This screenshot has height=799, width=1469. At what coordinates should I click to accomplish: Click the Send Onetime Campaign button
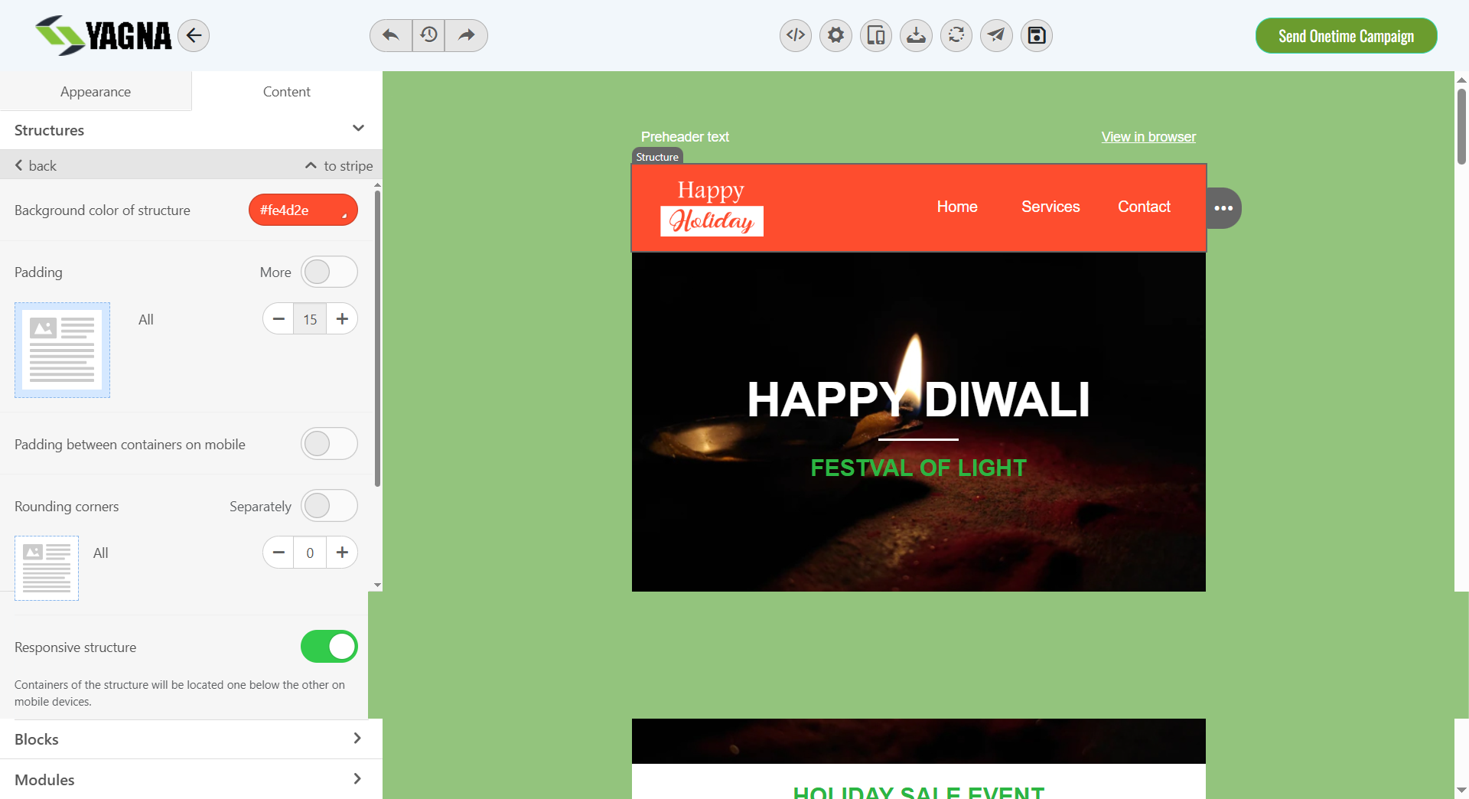[x=1346, y=35]
